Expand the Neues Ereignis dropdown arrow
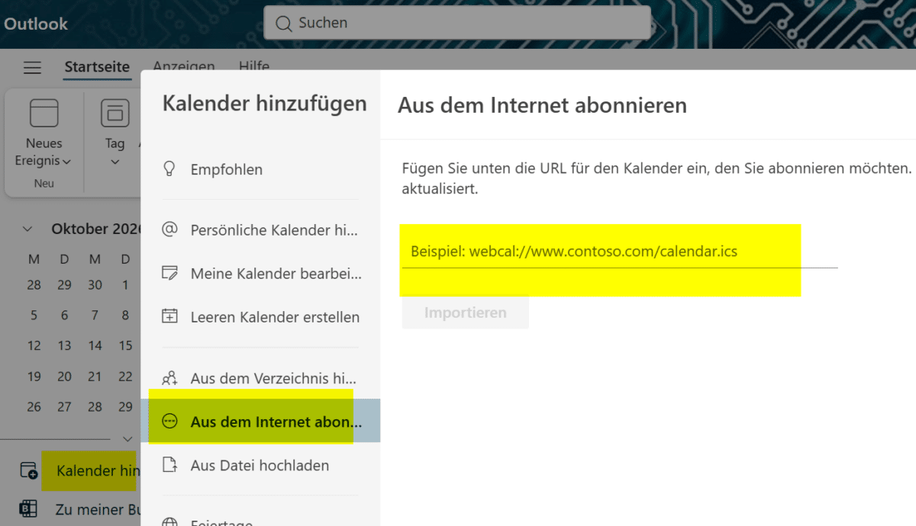 click(x=67, y=162)
